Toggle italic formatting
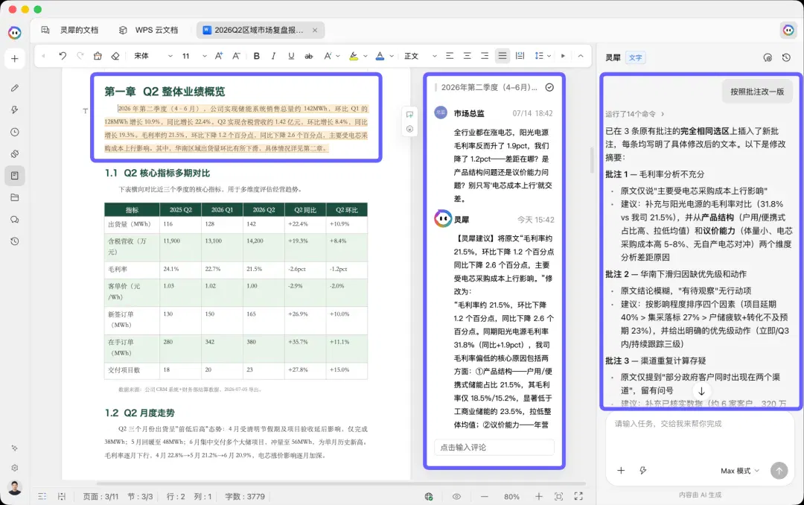This screenshot has height=505, width=804. click(273, 56)
